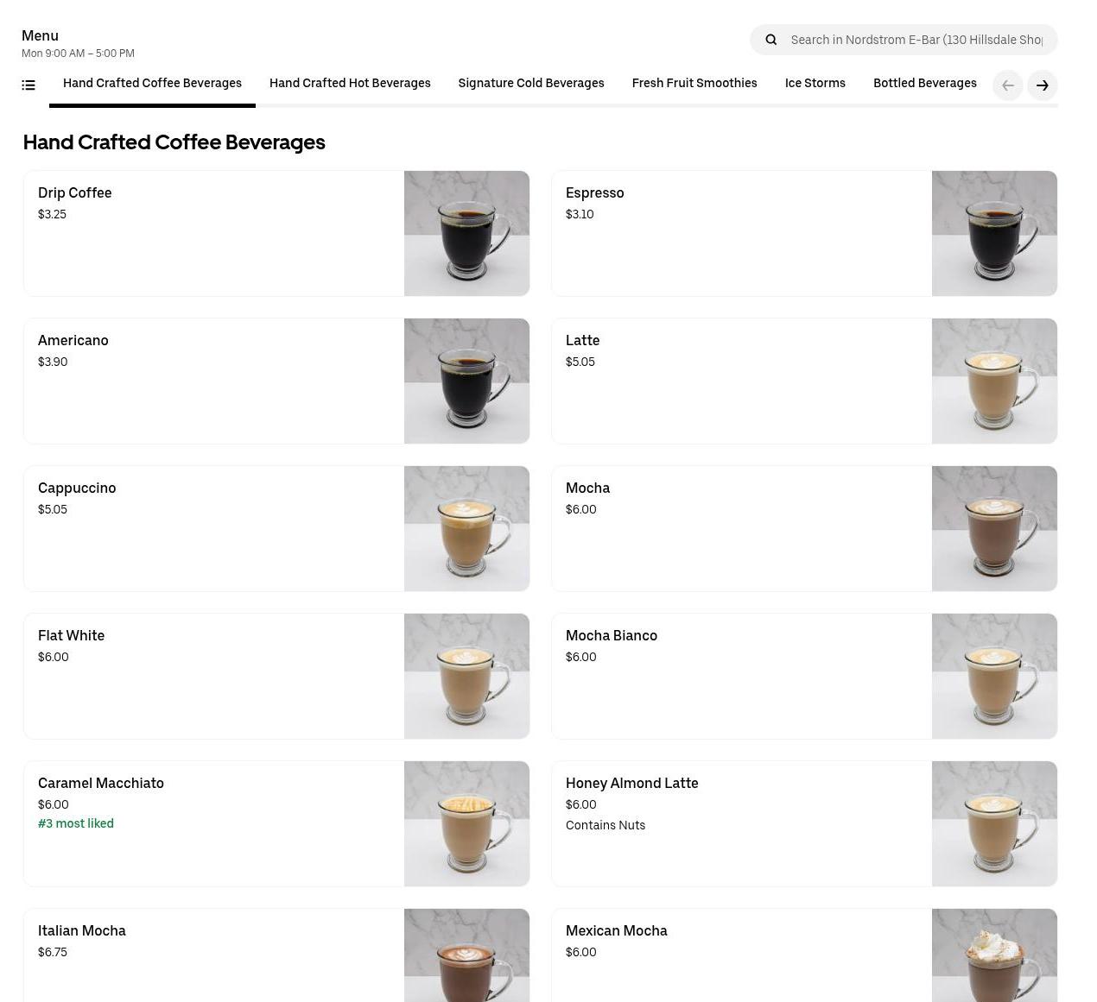The width and height of the screenshot is (1097, 1002).
Task: Go to the Ice Storms tab
Action: 815,84
